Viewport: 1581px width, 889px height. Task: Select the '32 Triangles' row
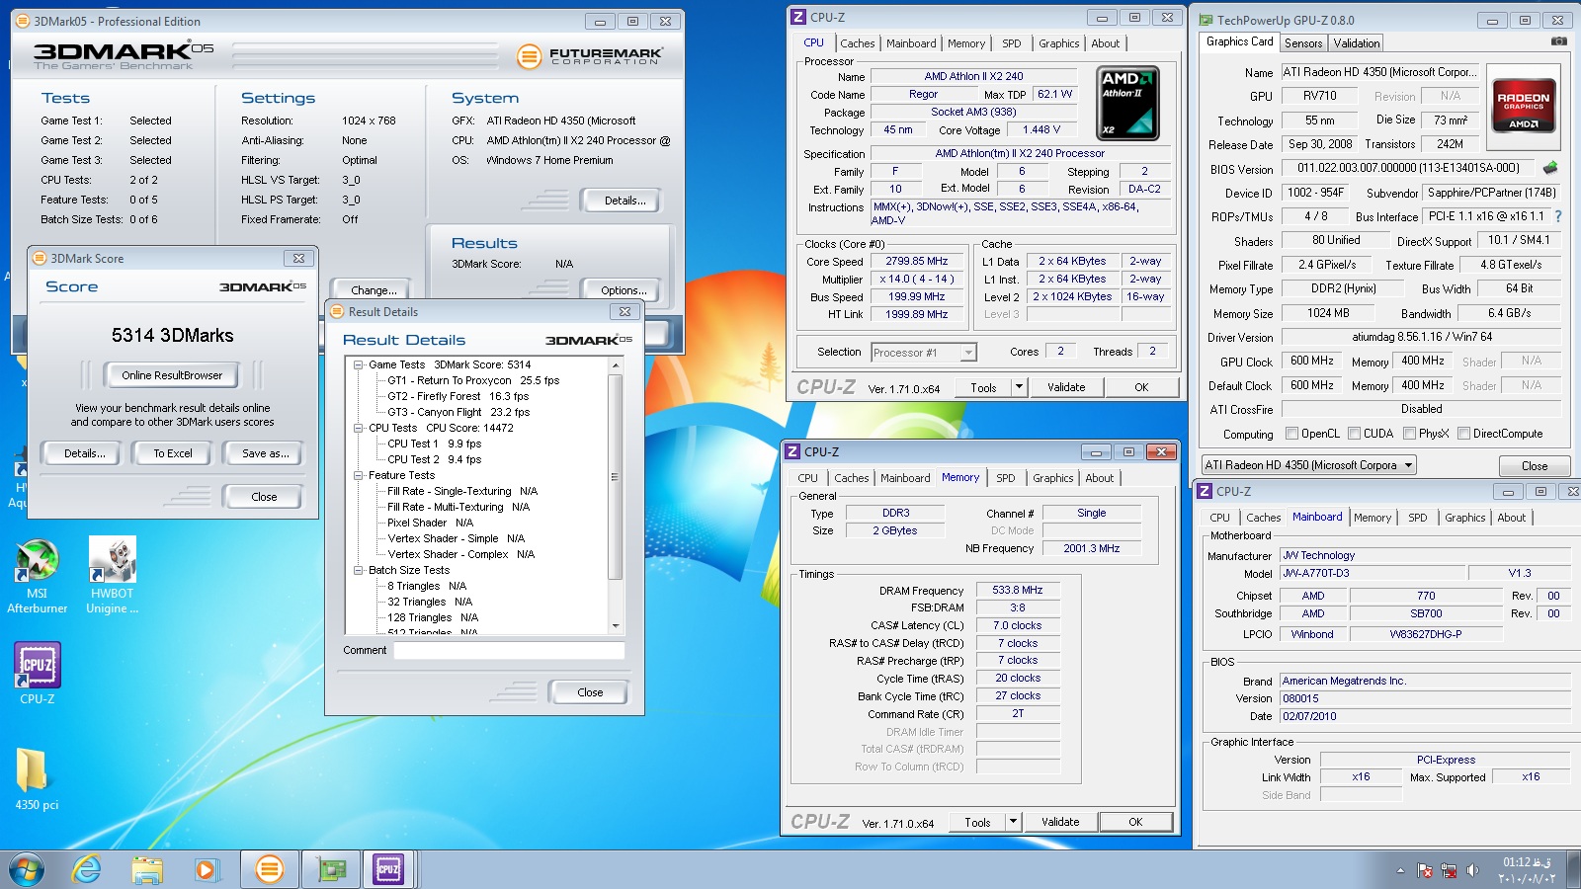click(430, 602)
